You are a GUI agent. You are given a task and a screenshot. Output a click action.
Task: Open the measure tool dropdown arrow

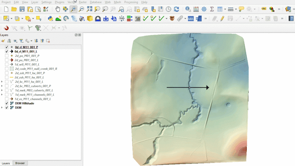pos(236,9)
